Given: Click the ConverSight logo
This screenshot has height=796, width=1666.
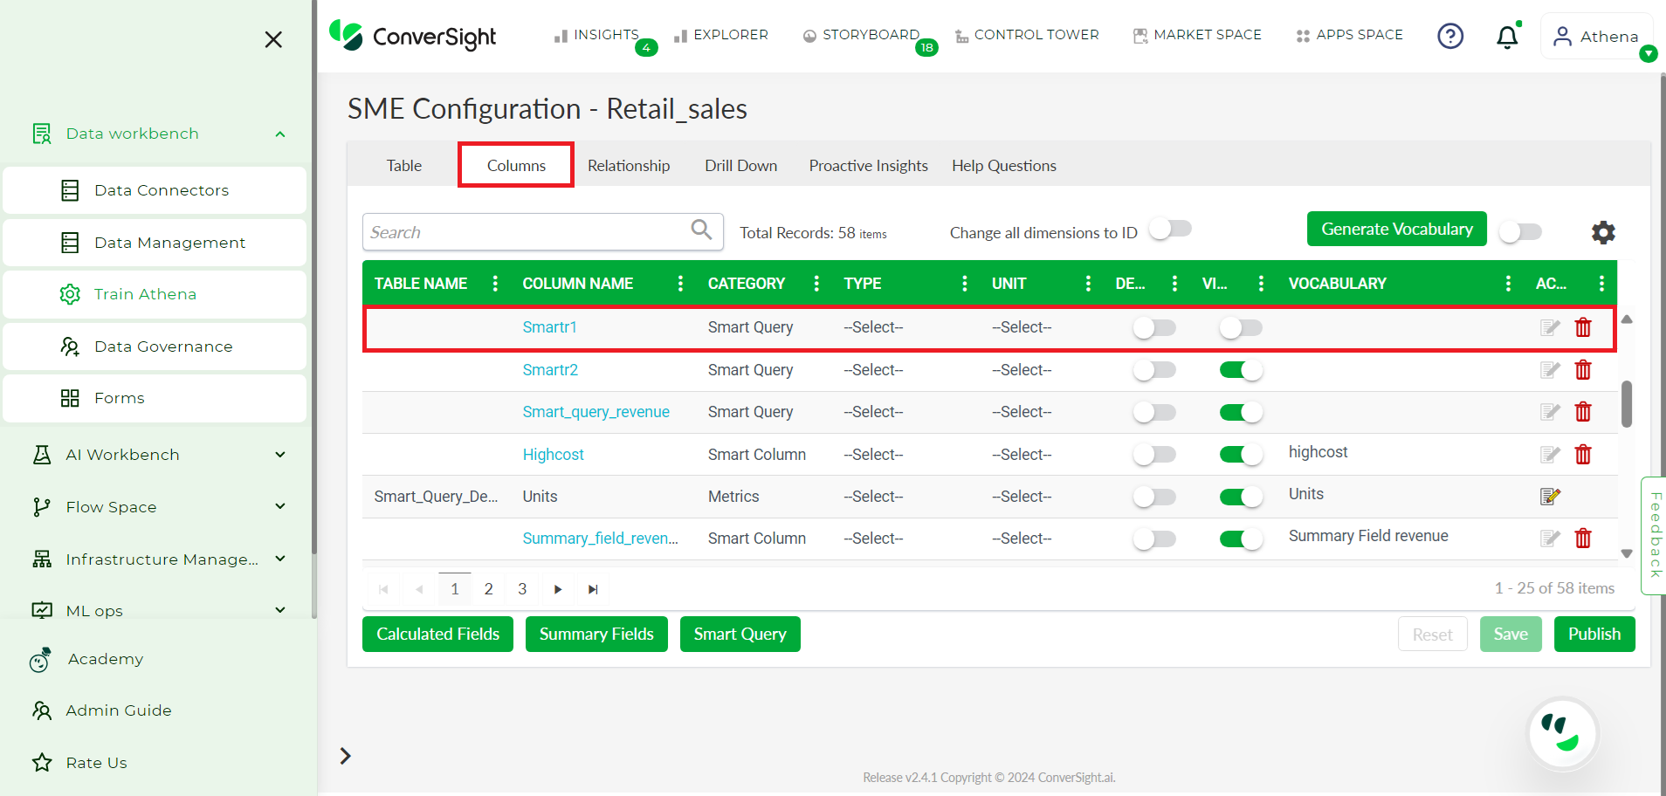Looking at the screenshot, I should [412, 36].
